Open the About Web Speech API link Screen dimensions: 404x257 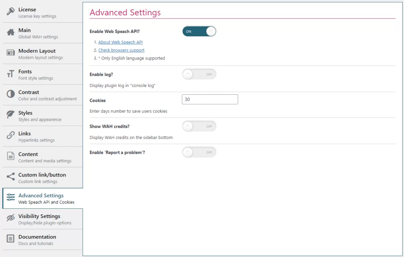120,42
